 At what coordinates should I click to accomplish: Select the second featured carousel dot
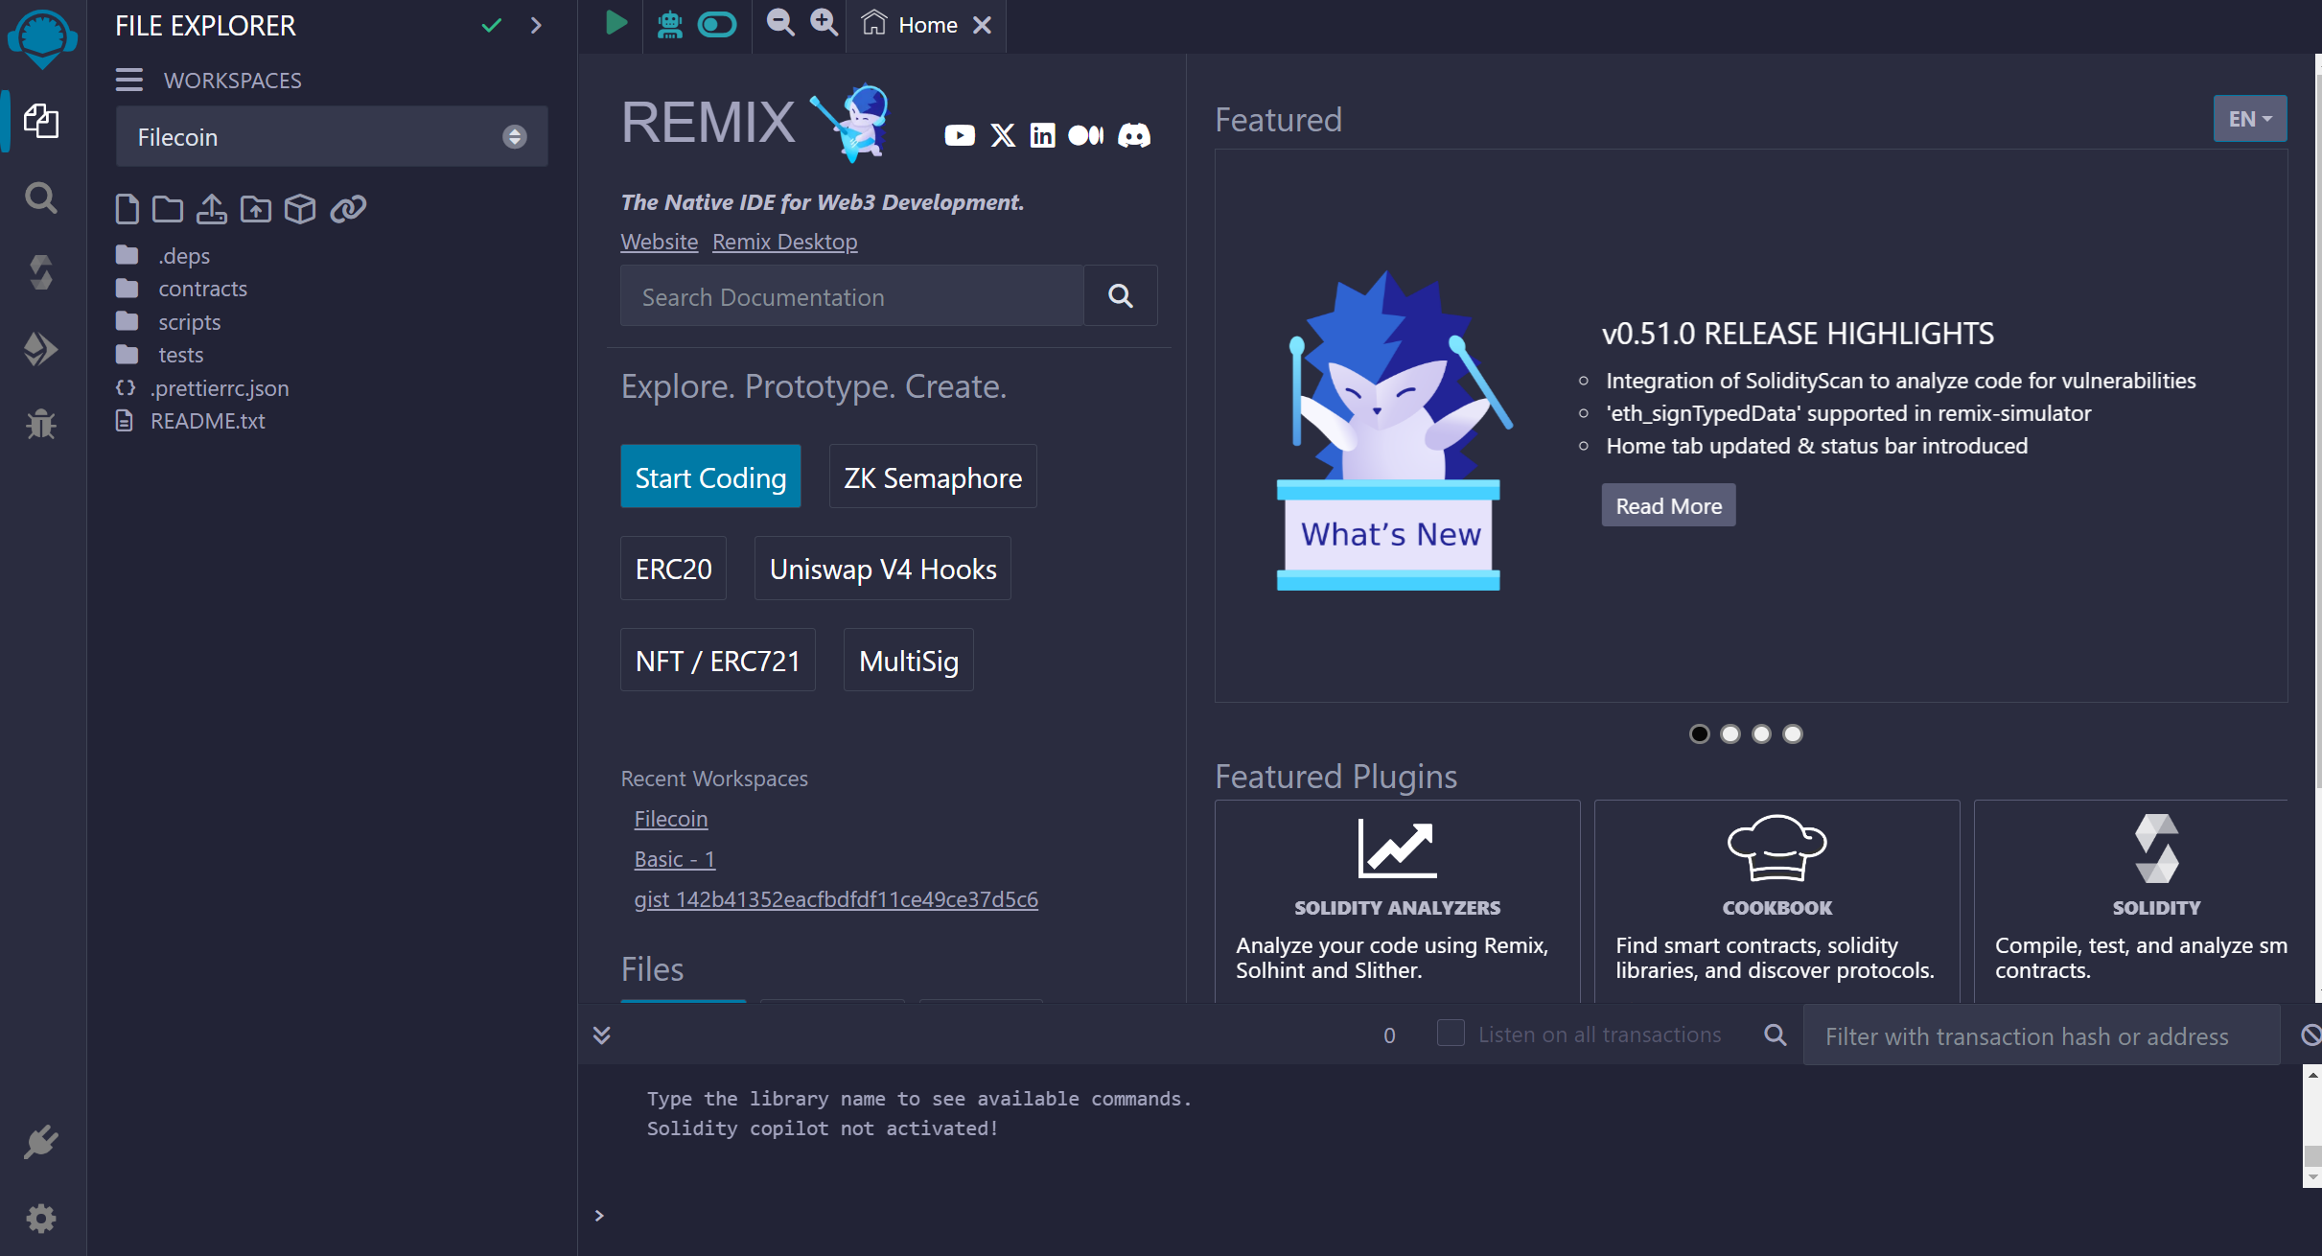pos(1730,733)
